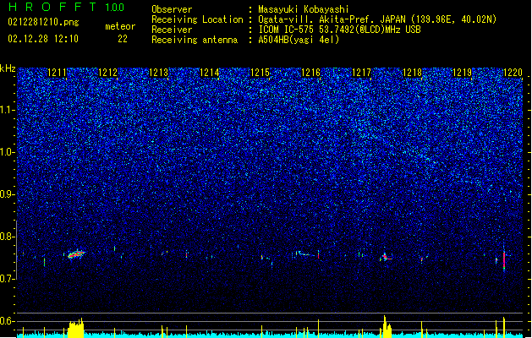Click the 0.9 kHz axis label
This screenshot has width=532, height=338.
click(x=8, y=194)
